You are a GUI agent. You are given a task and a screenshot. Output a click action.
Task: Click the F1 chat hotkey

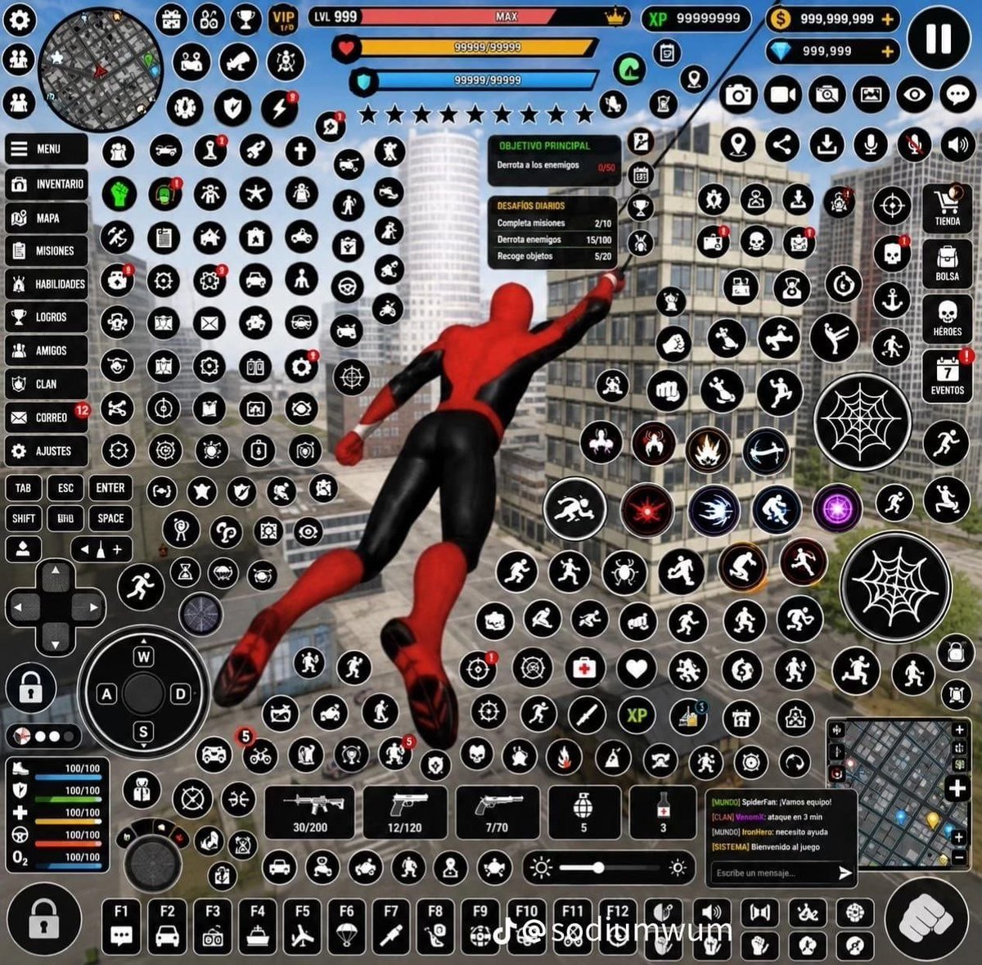[x=121, y=926]
